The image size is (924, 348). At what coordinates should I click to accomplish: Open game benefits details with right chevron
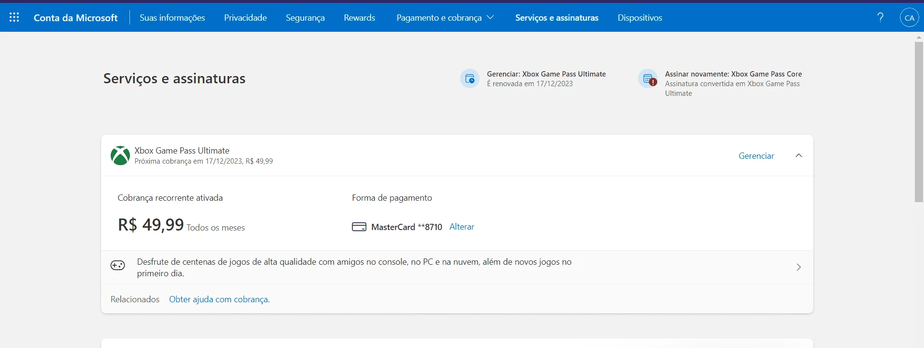[x=799, y=267]
